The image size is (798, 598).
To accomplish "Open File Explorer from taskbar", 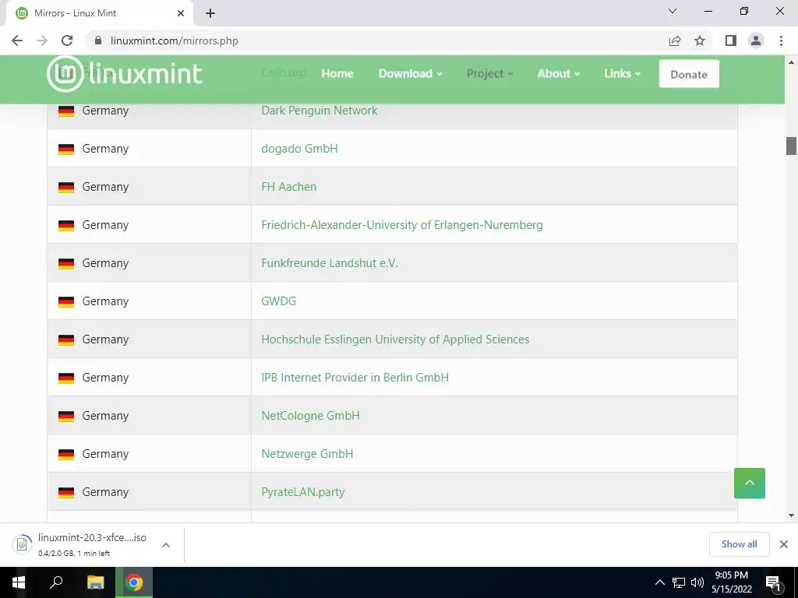I will pos(95,582).
